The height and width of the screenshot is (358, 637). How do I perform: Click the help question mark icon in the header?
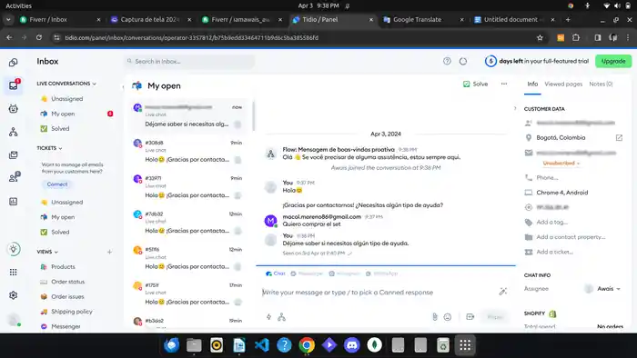(x=447, y=61)
